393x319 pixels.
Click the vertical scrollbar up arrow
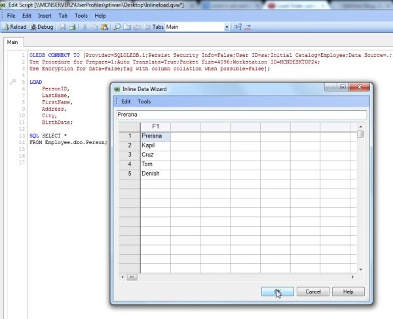(x=361, y=127)
